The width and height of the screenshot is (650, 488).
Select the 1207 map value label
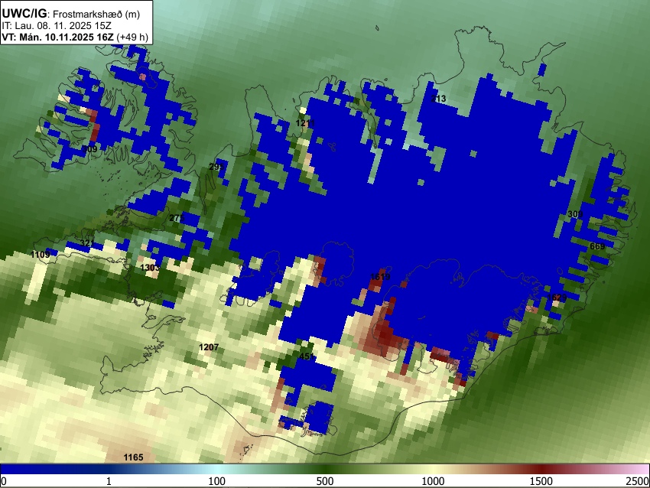tap(209, 347)
